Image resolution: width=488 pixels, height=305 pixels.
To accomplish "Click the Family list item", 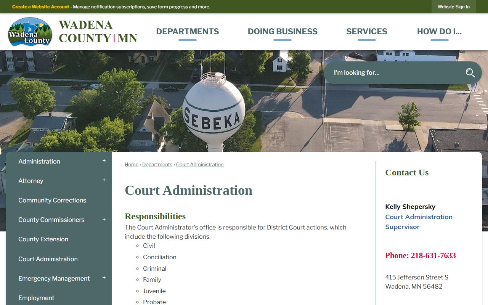I will pos(152,279).
